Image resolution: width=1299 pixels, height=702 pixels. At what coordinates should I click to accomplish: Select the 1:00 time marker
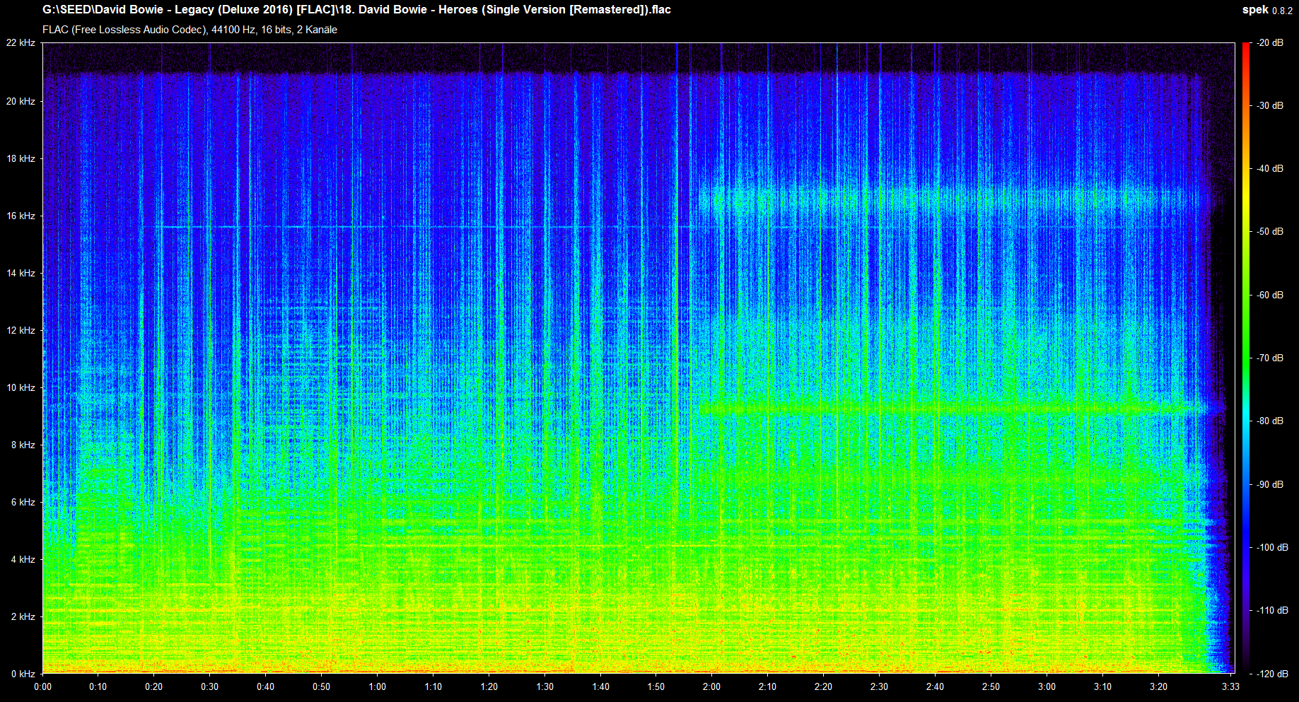[x=378, y=686]
